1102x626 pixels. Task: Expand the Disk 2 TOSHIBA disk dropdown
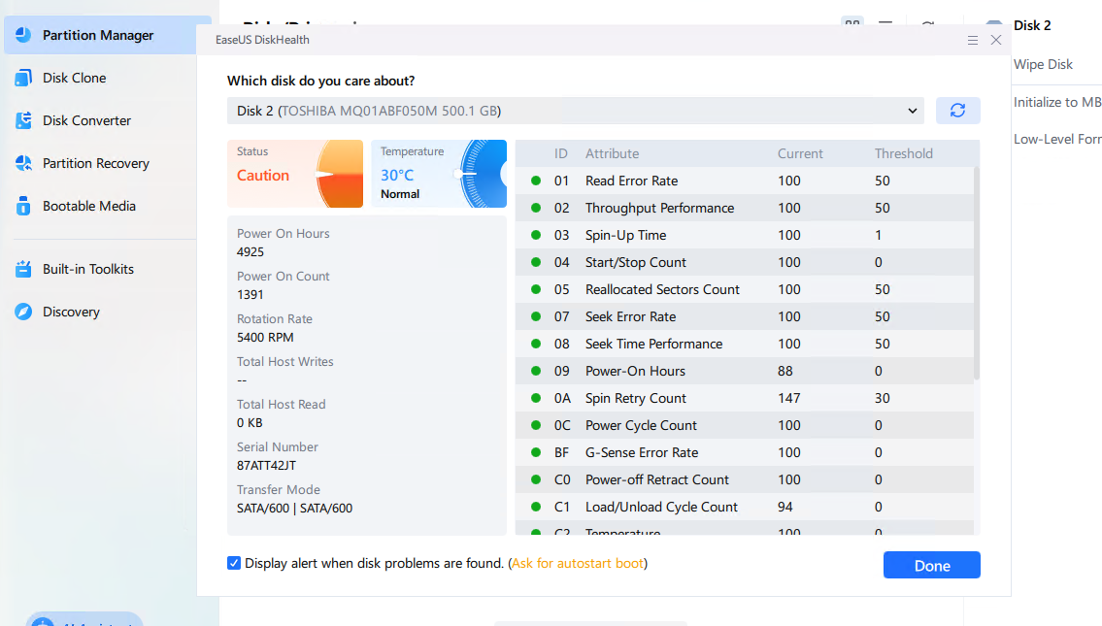pyautogui.click(x=575, y=111)
